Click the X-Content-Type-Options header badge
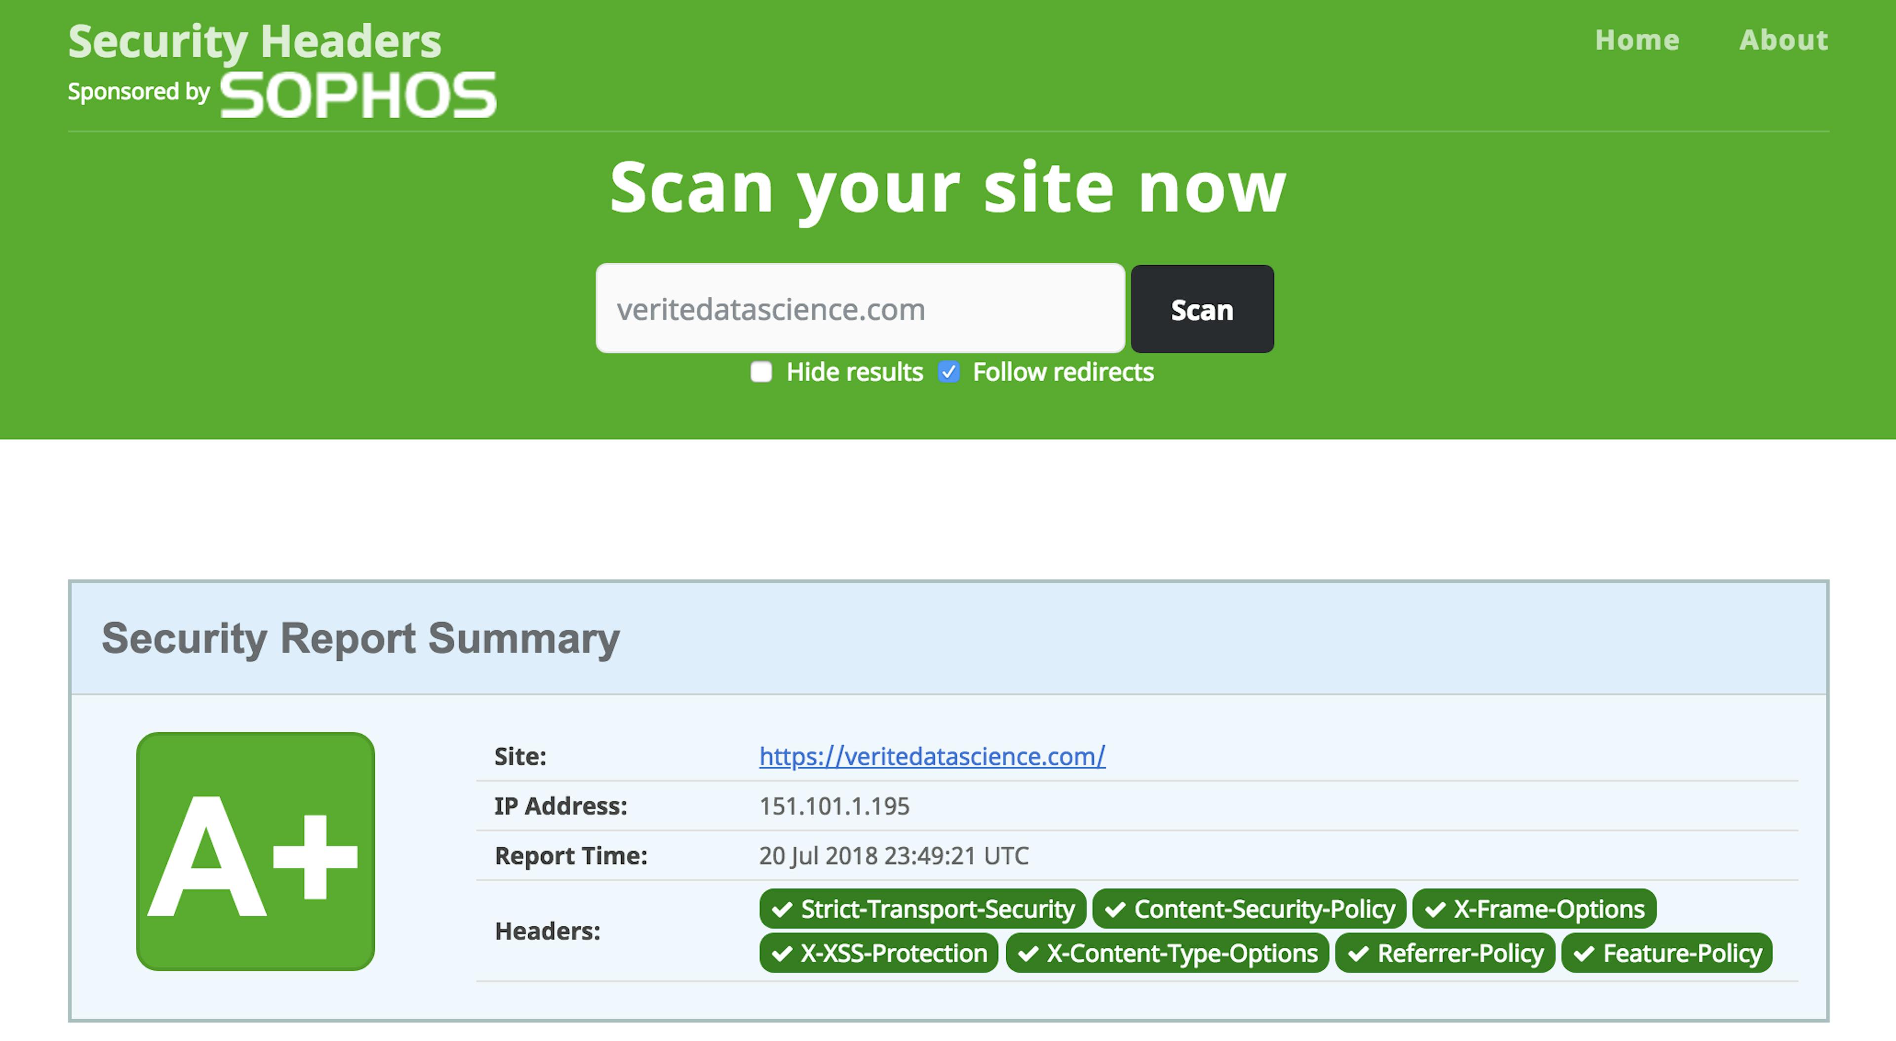The width and height of the screenshot is (1896, 1041). [x=1167, y=954]
